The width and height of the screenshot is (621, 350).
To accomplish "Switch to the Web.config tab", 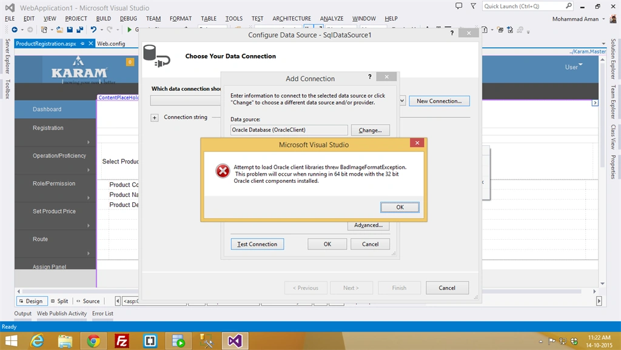I will pos(111,44).
